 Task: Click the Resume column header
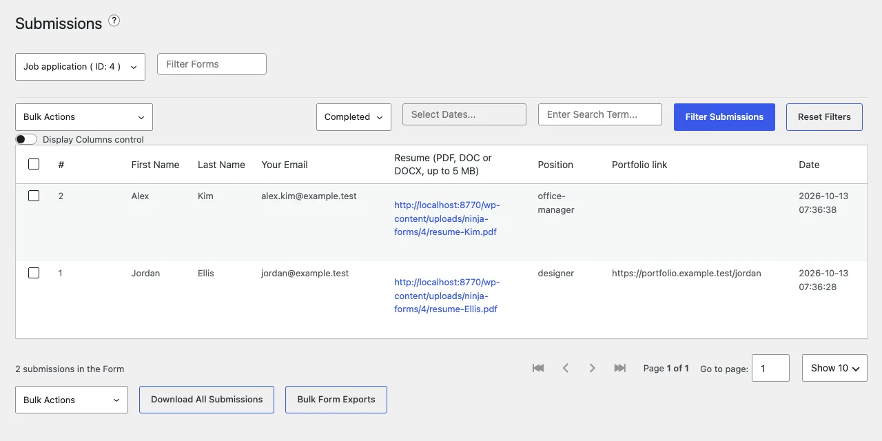pos(443,165)
